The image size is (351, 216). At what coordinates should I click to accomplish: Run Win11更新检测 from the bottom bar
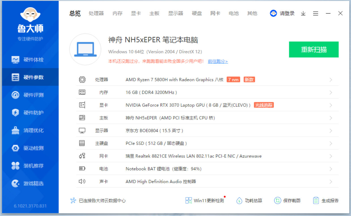[205, 200]
